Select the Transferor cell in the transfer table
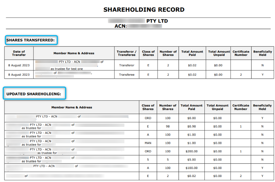This screenshot has height=182, width=275. point(126,66)
